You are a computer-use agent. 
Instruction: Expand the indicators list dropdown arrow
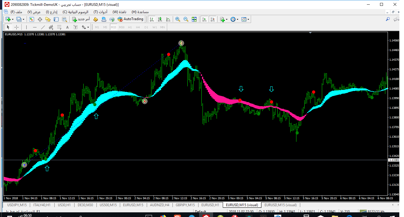coord(227,20)
